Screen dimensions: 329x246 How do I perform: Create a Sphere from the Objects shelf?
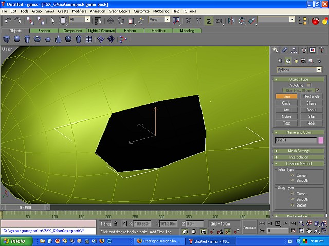(16, 39)
